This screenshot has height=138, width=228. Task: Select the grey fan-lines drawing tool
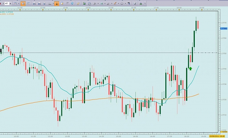[108, 4]
